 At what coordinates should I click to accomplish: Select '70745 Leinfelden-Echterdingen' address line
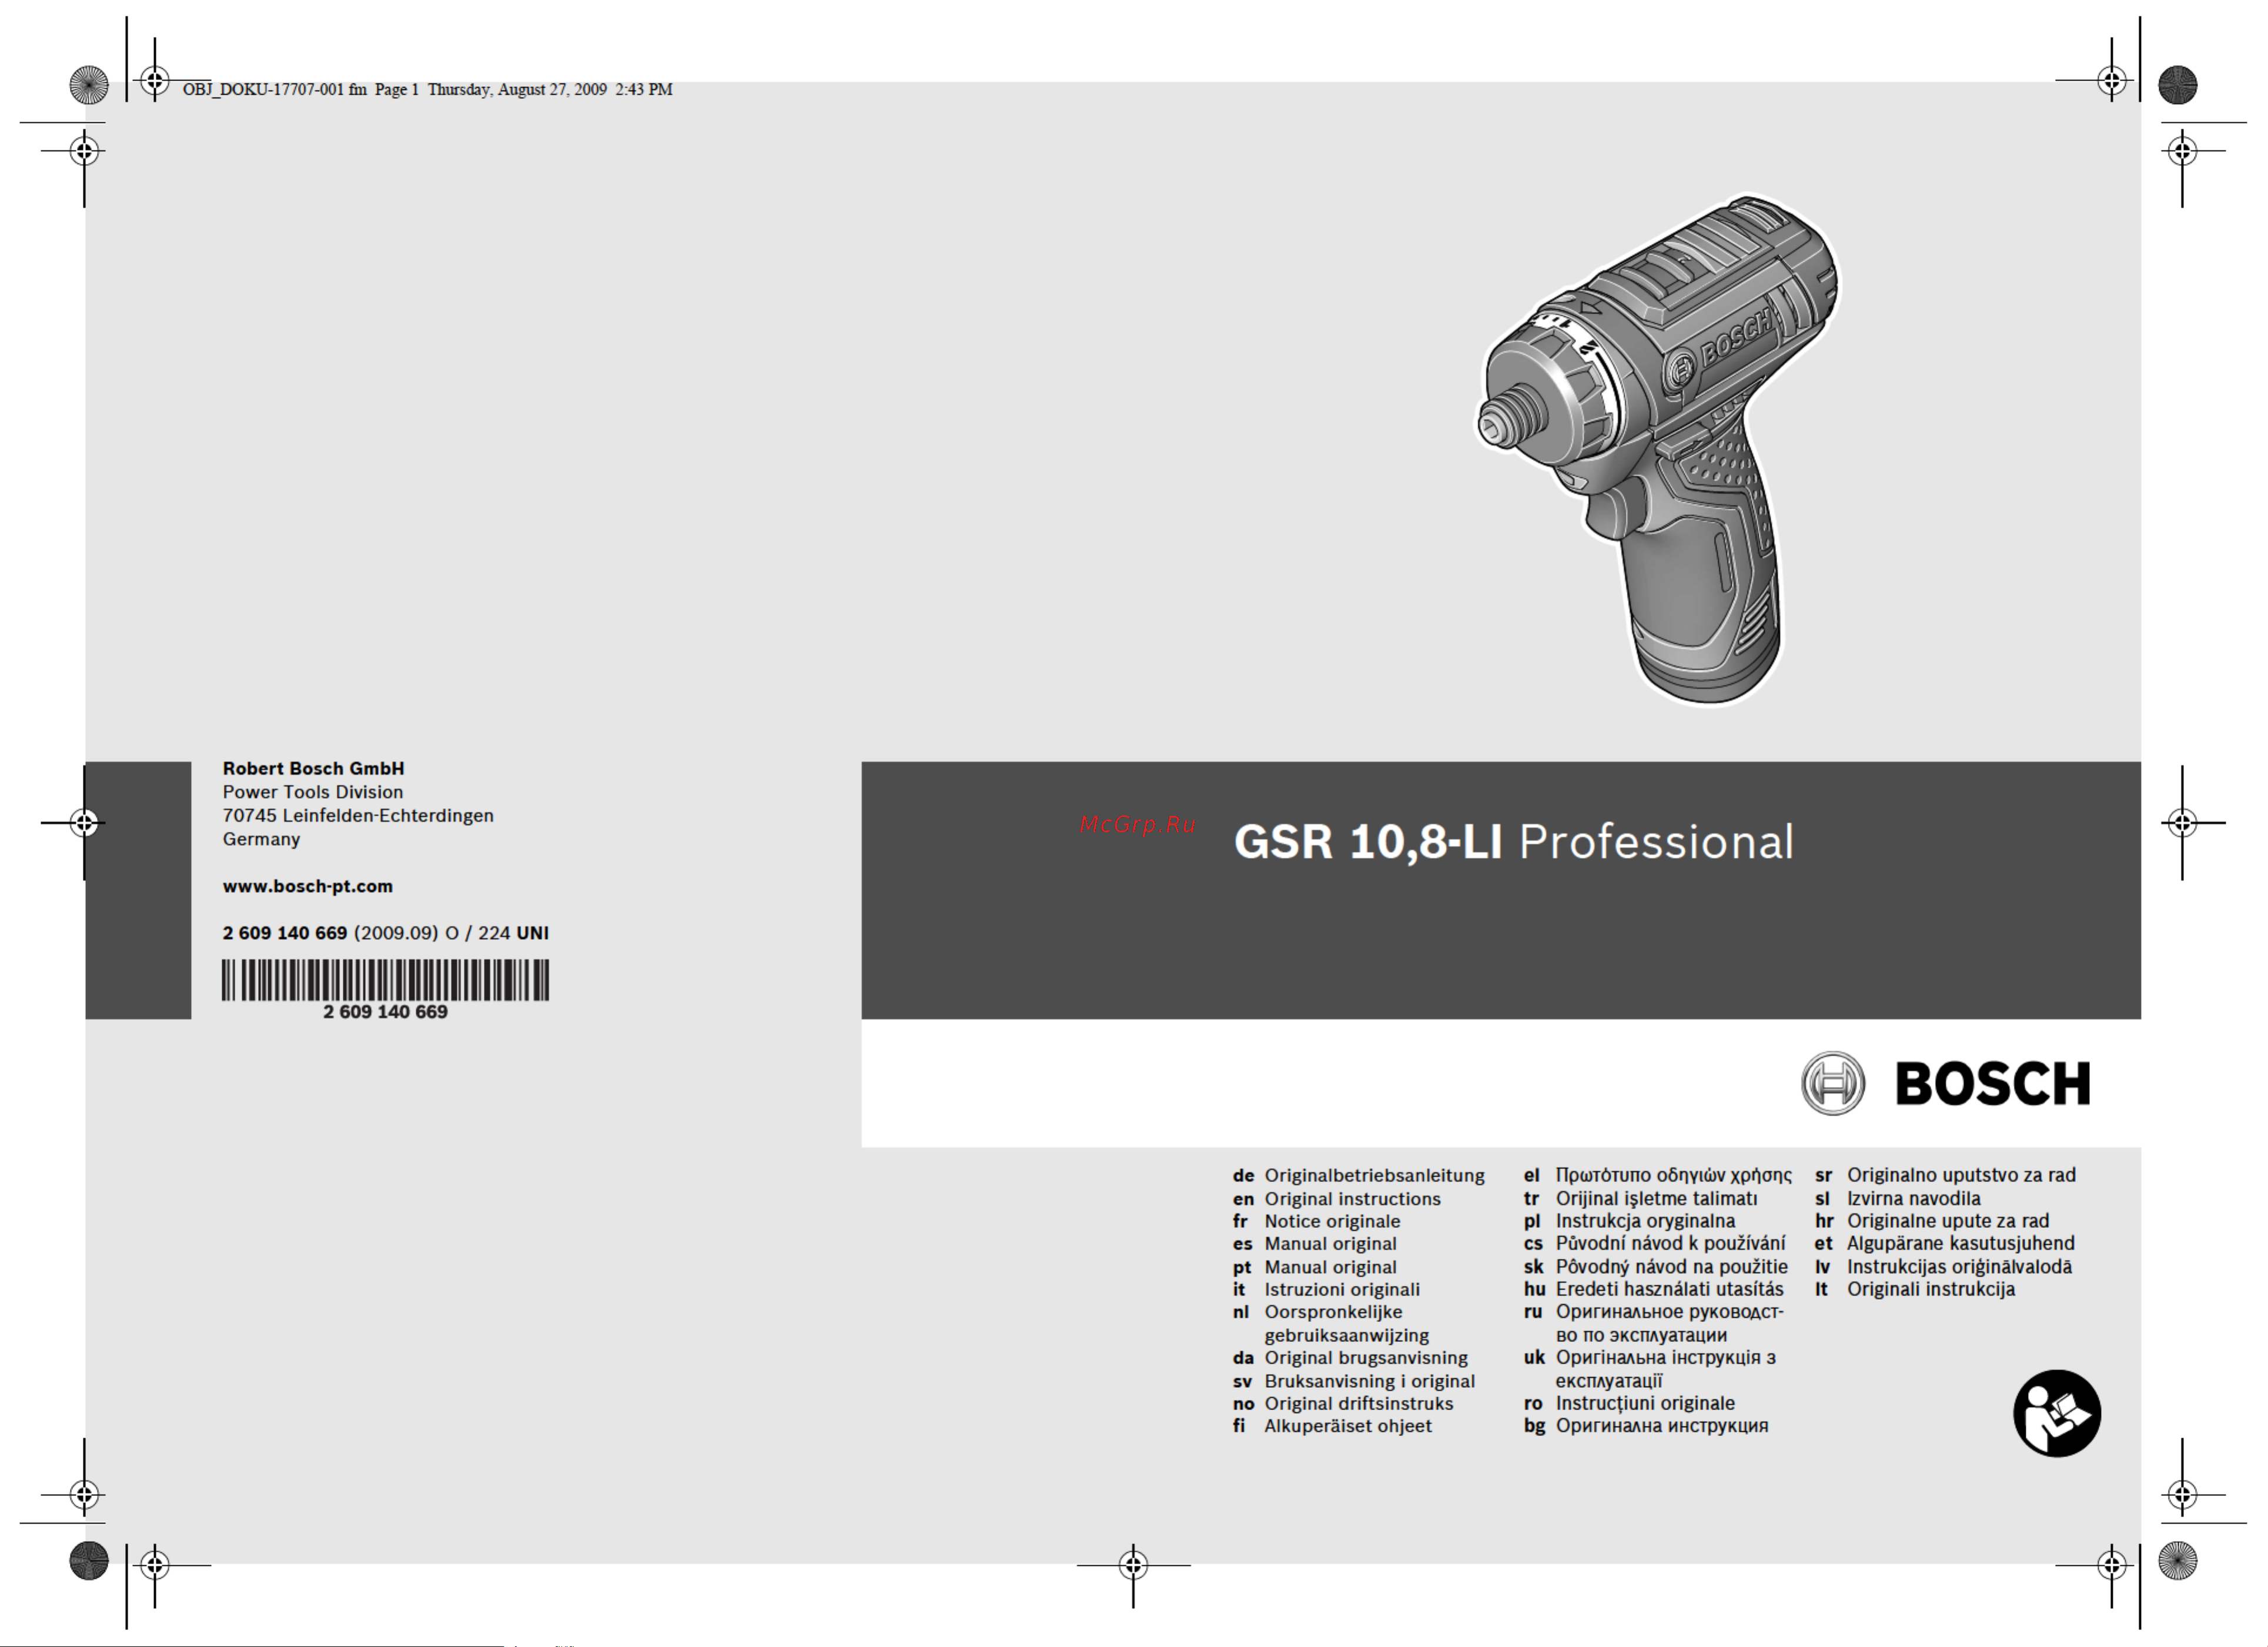tap(358, 816)
